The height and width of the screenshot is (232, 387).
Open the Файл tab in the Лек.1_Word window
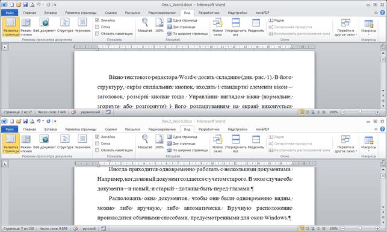(x=10, y=13)
